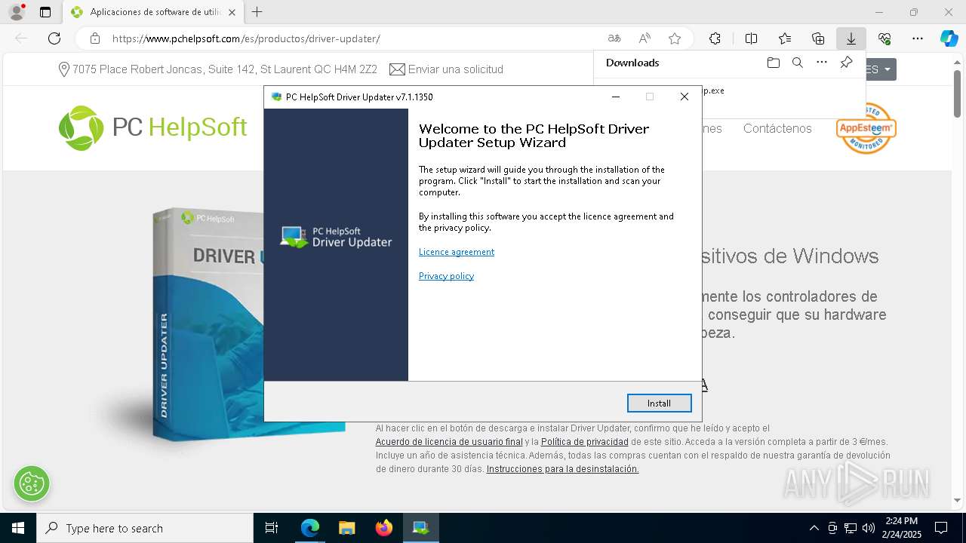Open the Windows Start menu
Image resolution: width=966 pixels, height=543 pixels.
[18, 528]
